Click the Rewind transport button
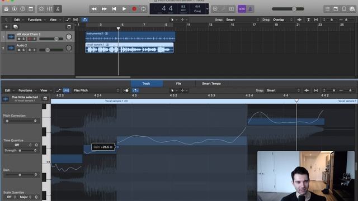358x201 pixels. point(94,9)
